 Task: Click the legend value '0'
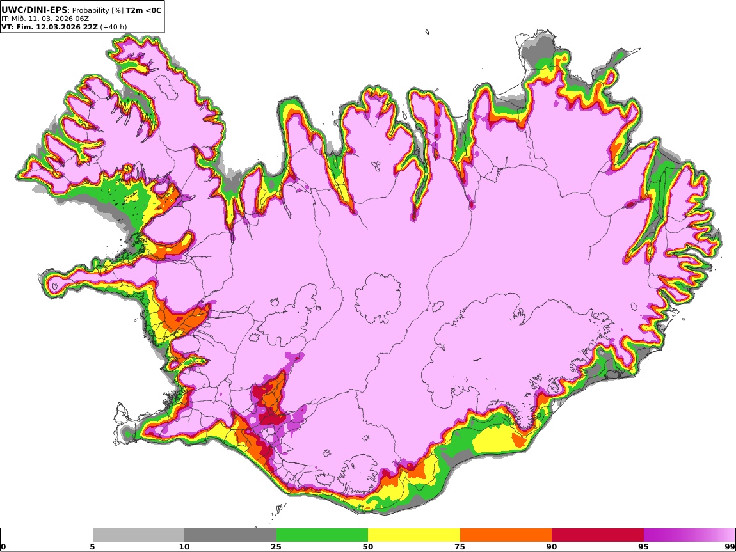click(x=4, y=547)
